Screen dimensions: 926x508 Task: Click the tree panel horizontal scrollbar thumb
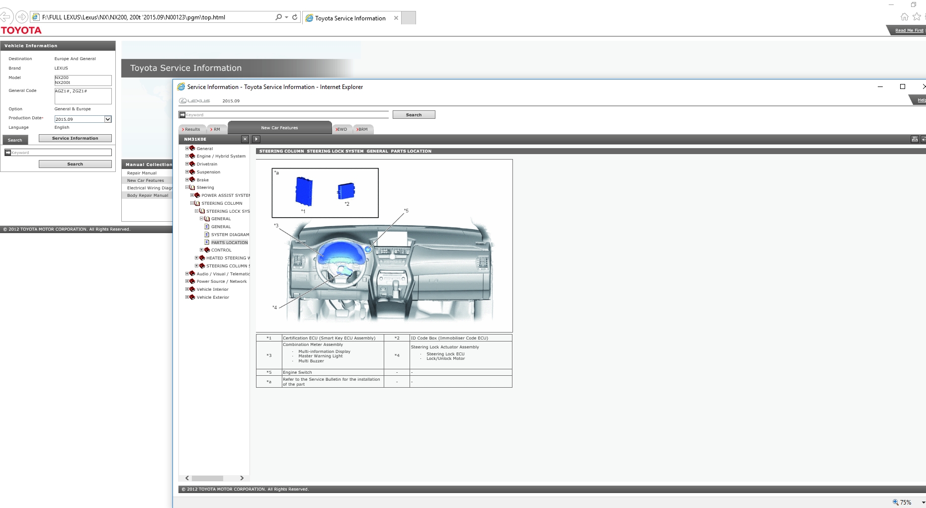click(207, 478)
